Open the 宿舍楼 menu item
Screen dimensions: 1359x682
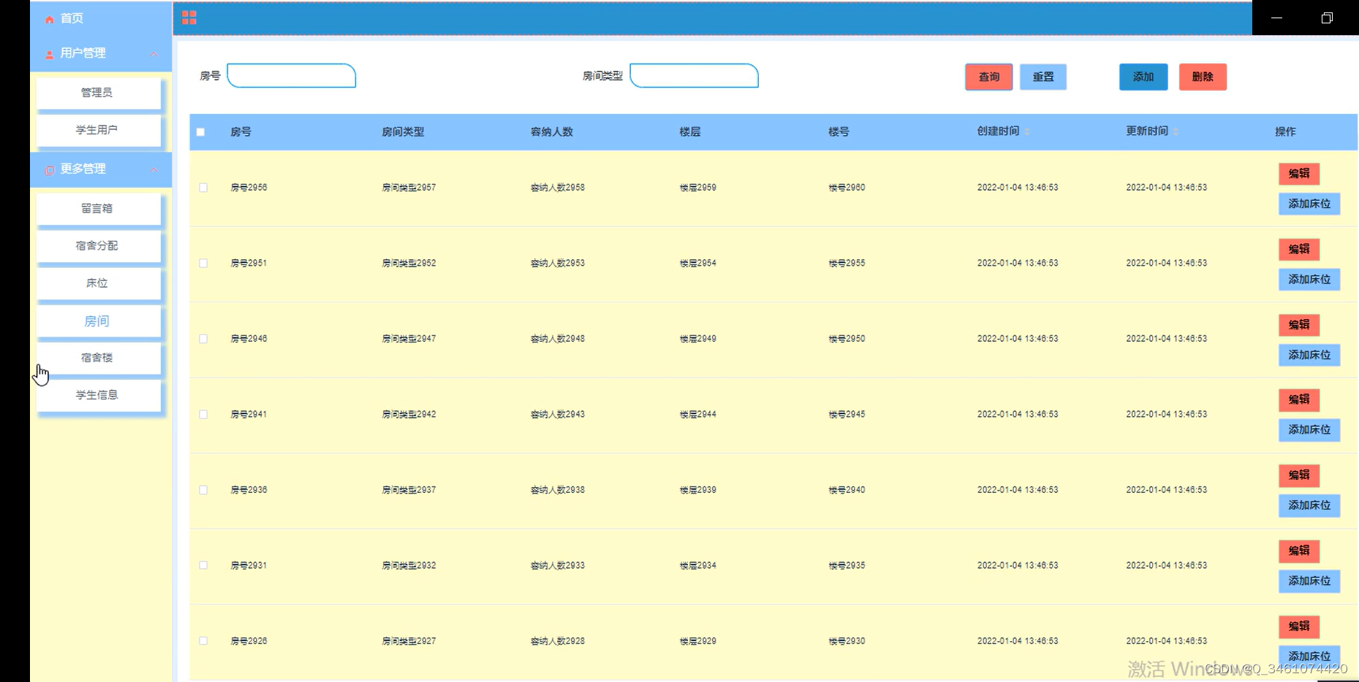[x=98, y=358]
